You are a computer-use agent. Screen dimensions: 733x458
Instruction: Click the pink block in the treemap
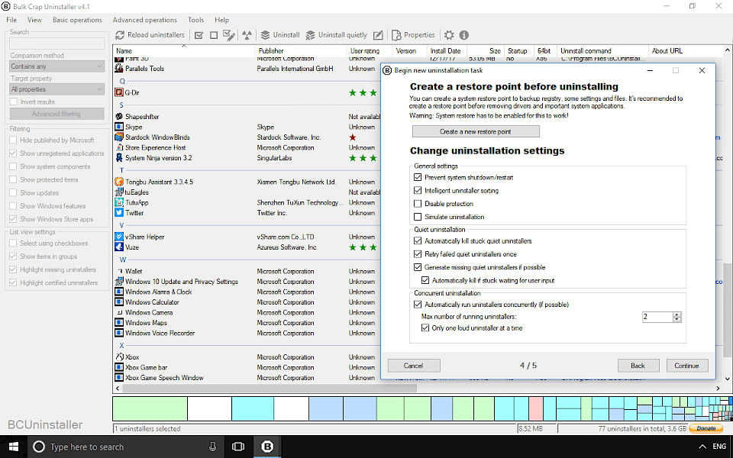tap(536, 409)
